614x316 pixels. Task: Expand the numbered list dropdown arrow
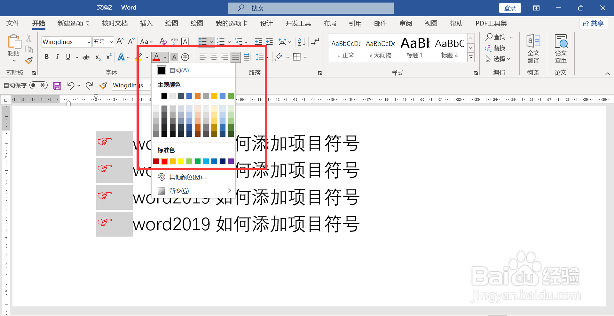coord(229,42)
